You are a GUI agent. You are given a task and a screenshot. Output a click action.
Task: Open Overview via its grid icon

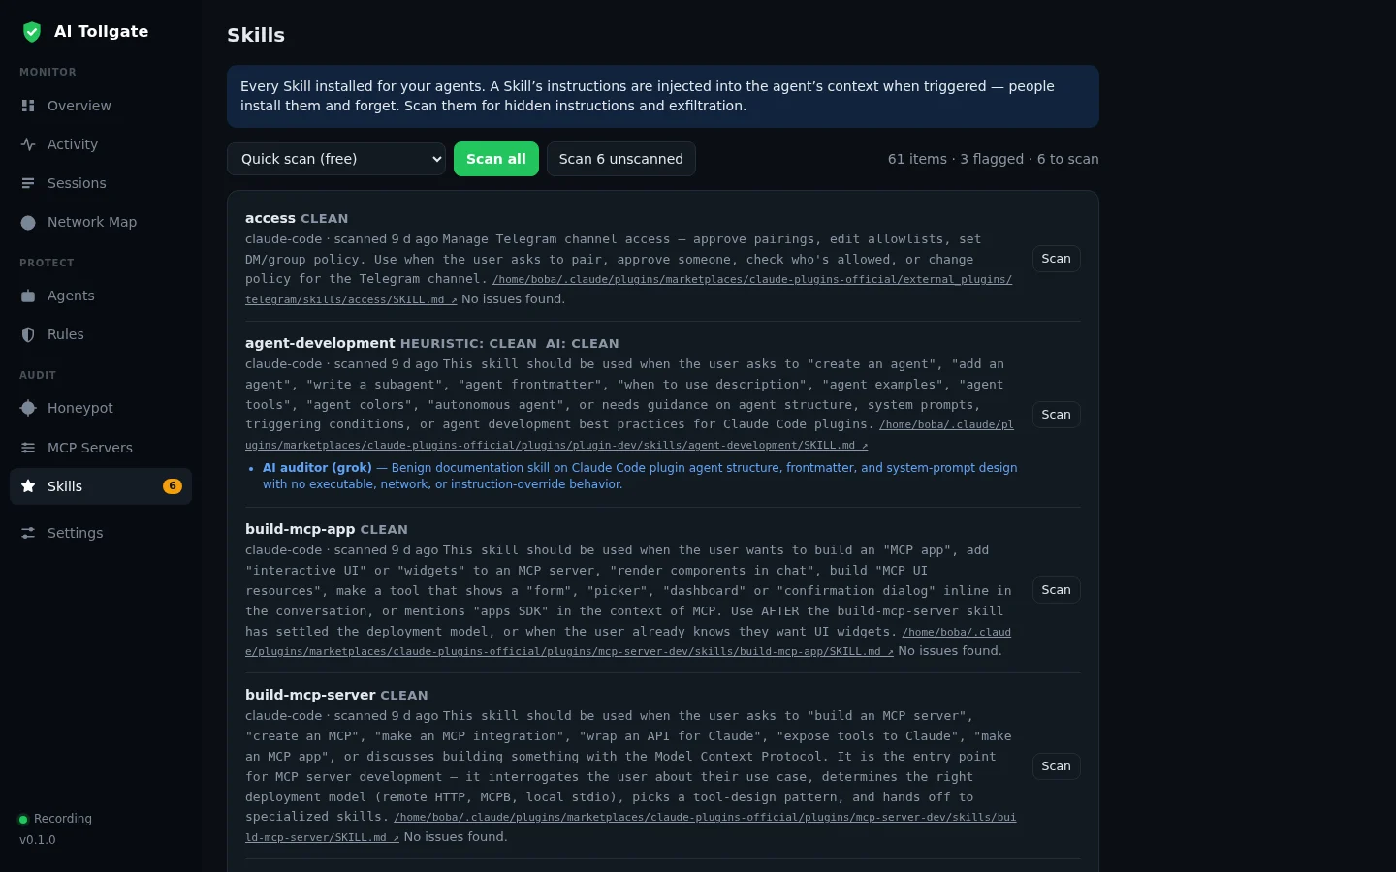[28, 106]
